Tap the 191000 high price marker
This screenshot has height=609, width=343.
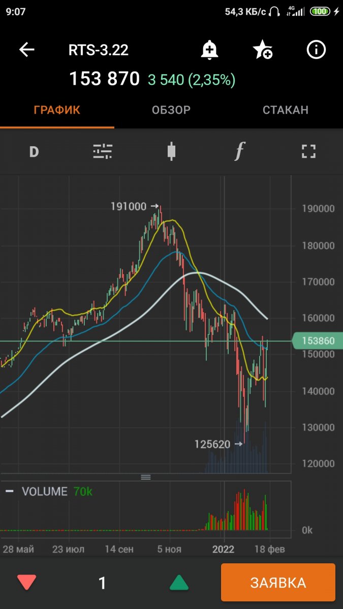[134, 206]
